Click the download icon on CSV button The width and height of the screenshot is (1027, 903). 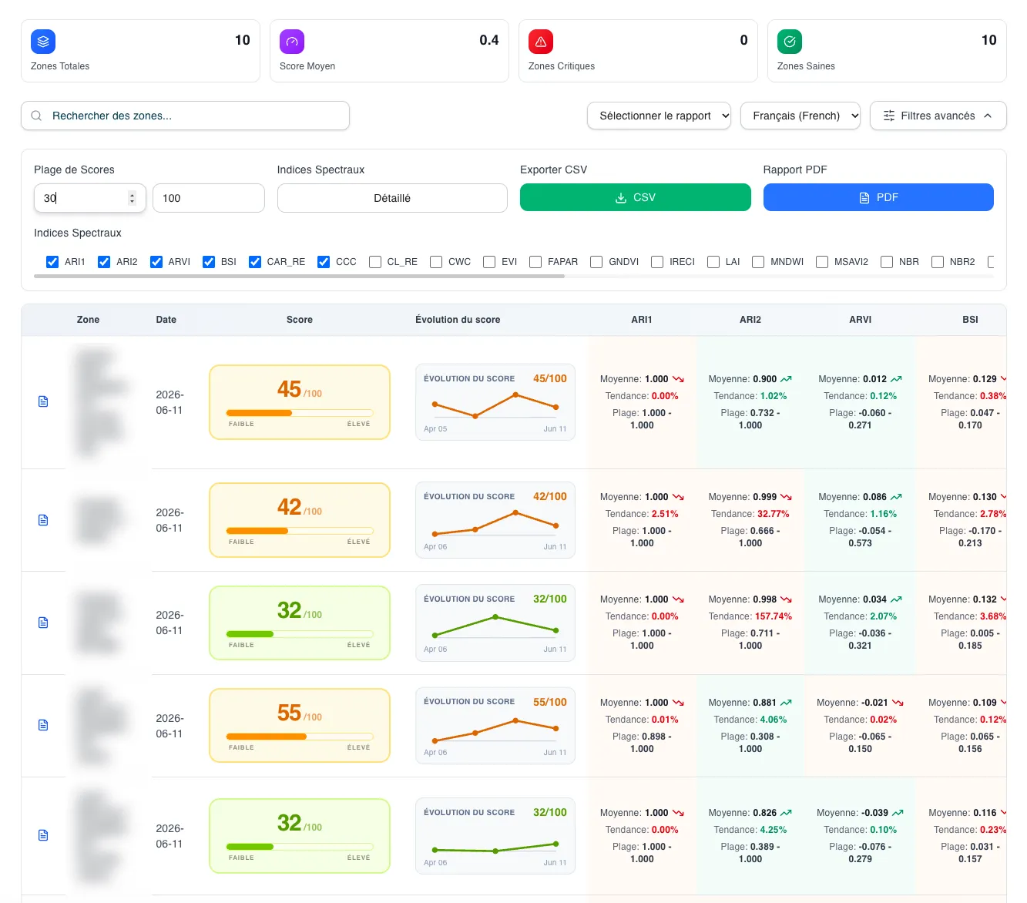click(x=621, y=198)
